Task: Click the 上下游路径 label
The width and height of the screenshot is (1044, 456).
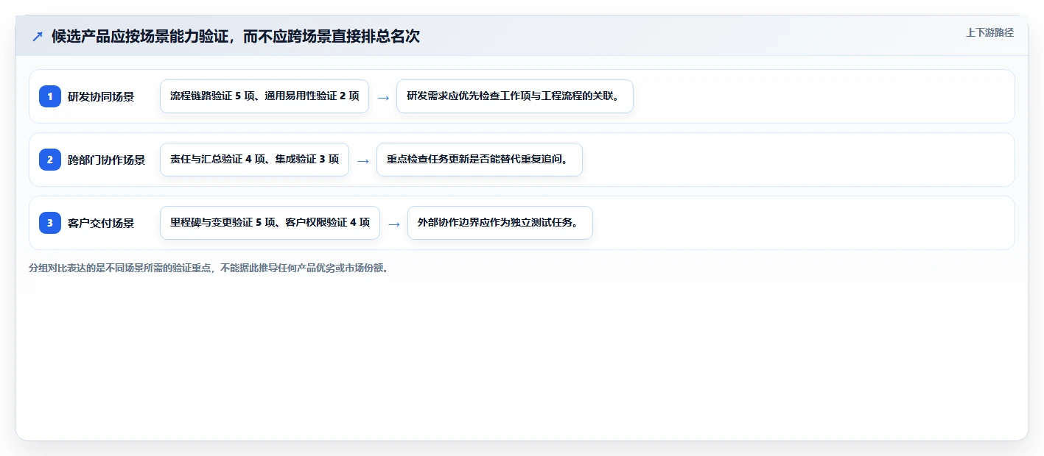Action: (x=989, y=33)
